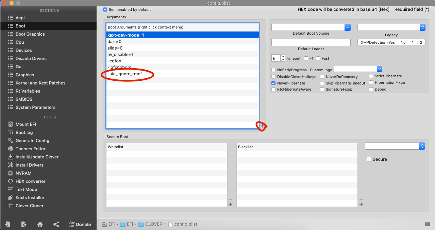The image size is (435, 230).
Task: Select XMPDetection=Yes segment
Action: coord(378,42)
